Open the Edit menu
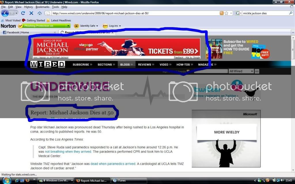Viewport: 295px width, 184px height. click(10, 7)
